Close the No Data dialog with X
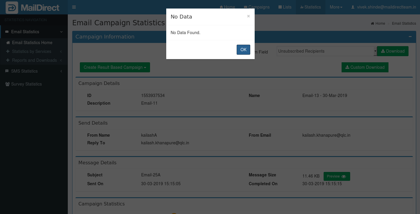The image size is (420, 214). [248, 16]
